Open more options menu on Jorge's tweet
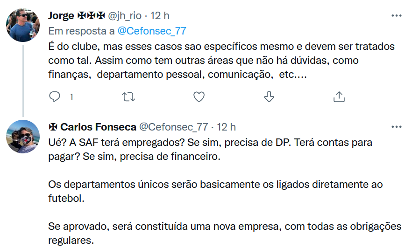Screen dimensions: 412x248 click(396, 16)
